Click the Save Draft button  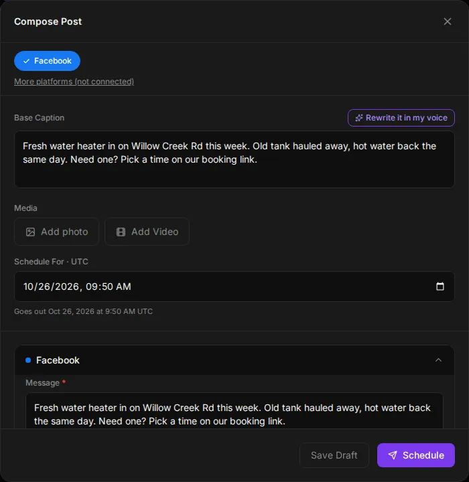point(334,455)
